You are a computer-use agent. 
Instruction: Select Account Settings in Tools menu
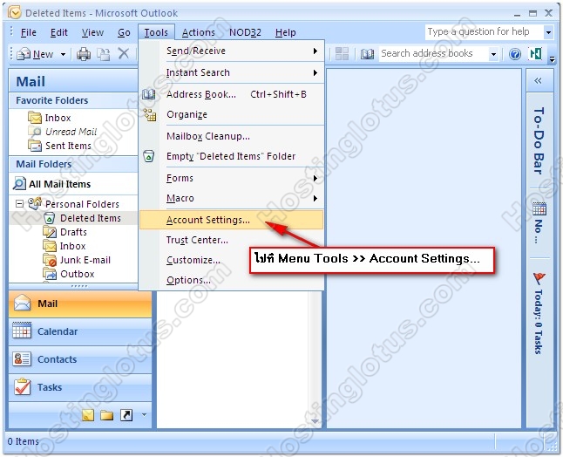click(x=231, y=220)
